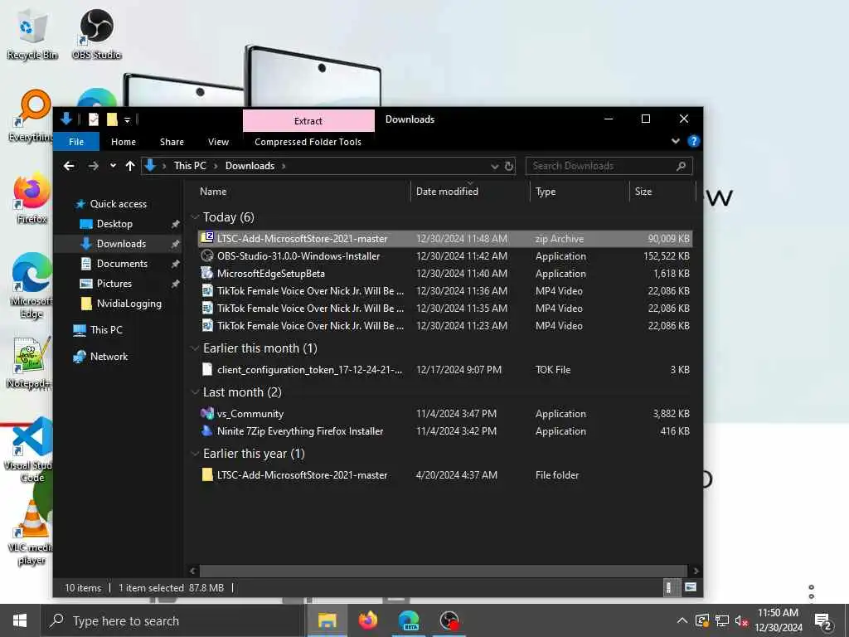This screenshot has height=637, width=849.
Task: Open the File tab
Action: coord(76,142)
